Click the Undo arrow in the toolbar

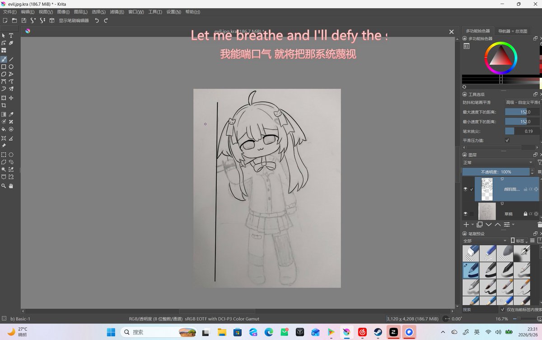[97, 20]
